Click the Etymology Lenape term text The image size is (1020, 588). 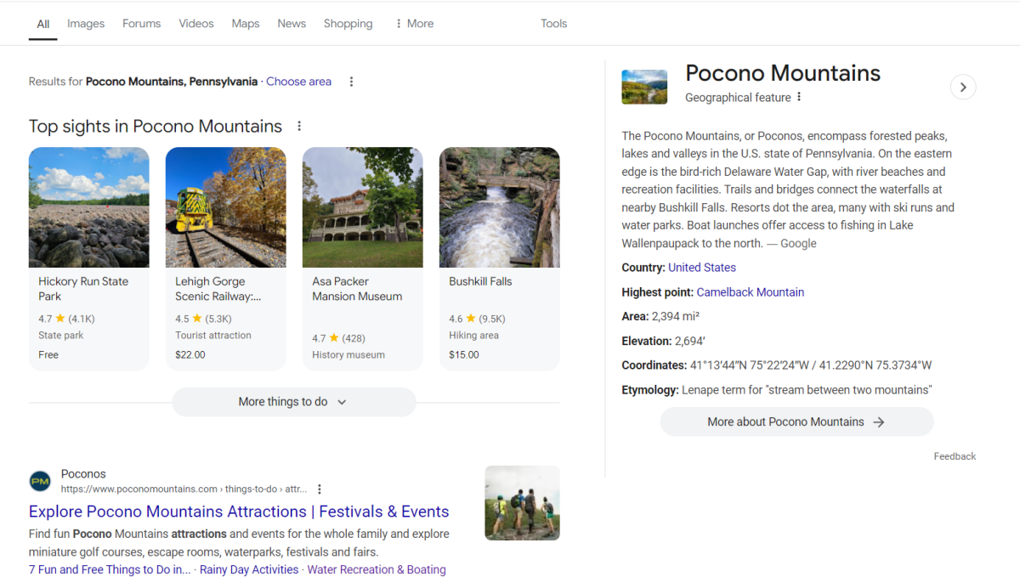(x=807, y=390)
